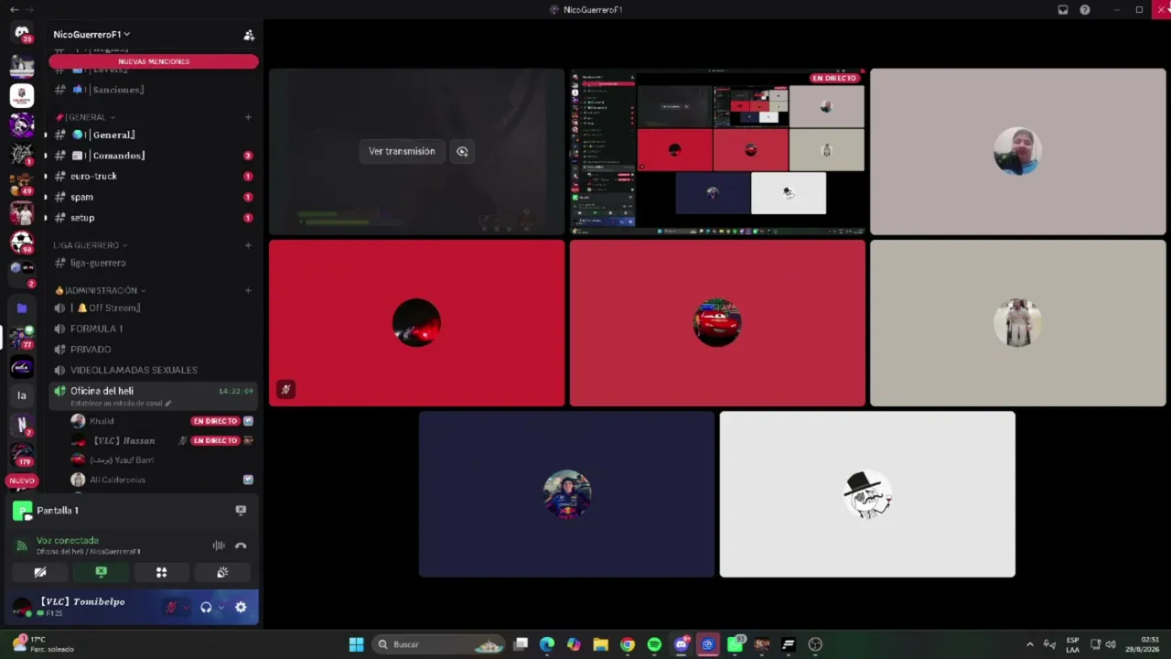Image resolution: width=1171 pixels, height=659 pixels.
Task: Click the NUEVO servers indicator
Action: tap(22, 481)
